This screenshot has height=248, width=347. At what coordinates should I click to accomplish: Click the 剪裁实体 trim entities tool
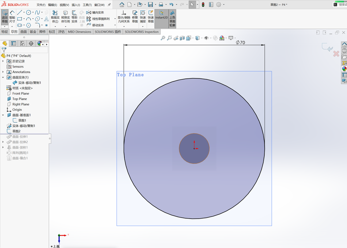click(55, 17)
